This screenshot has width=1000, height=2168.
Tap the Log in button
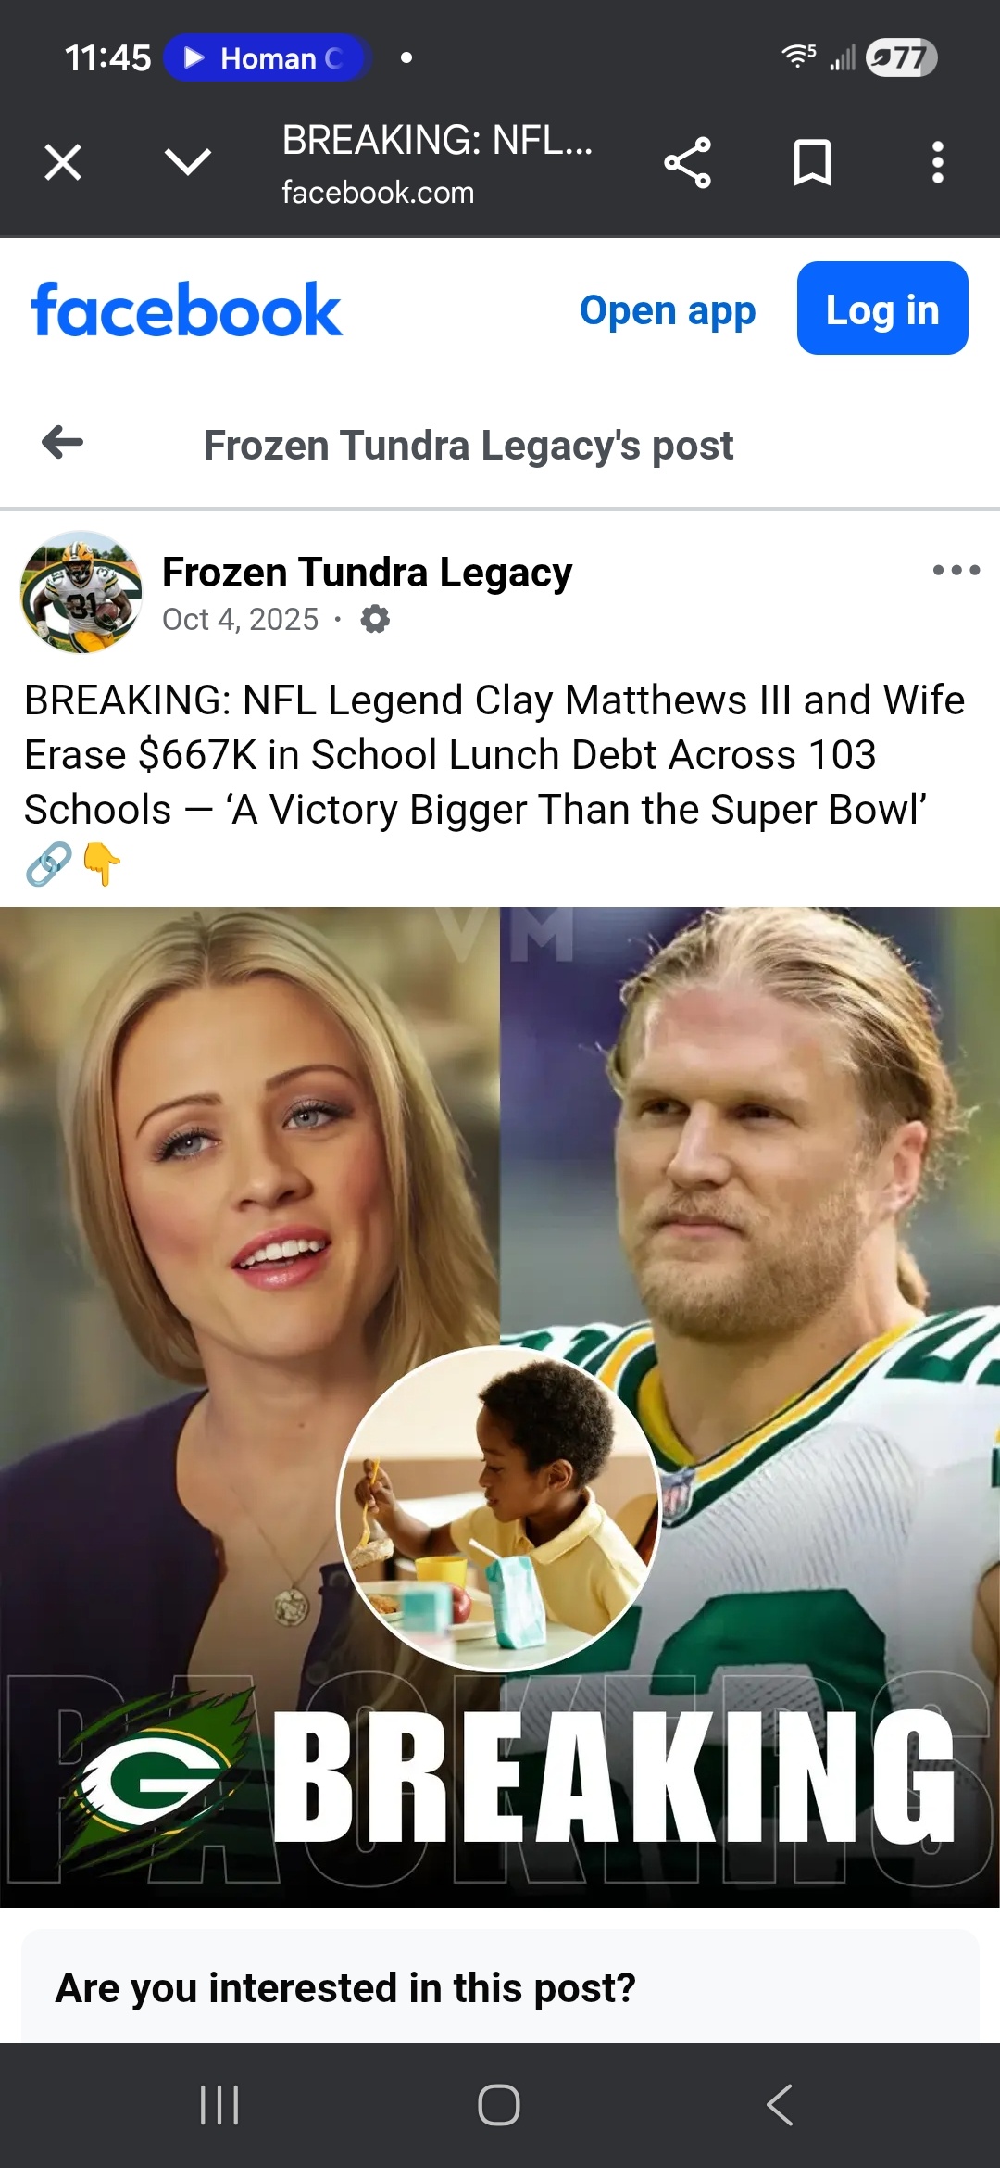click(882, 309)
